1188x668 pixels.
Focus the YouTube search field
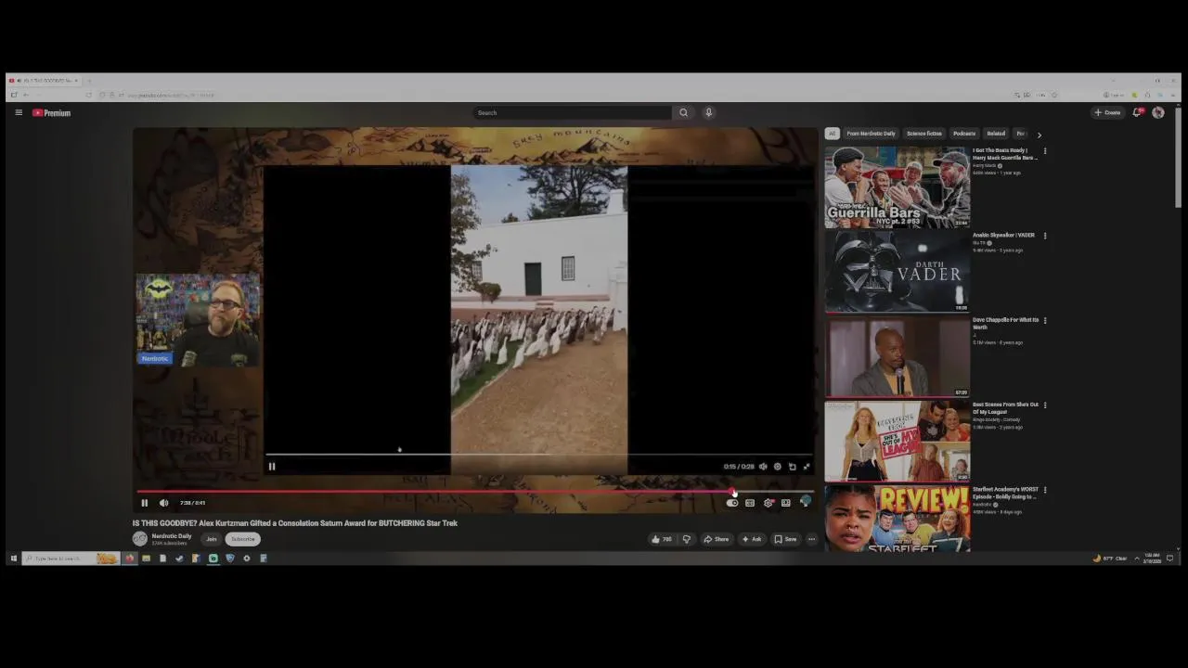[573, 112]
